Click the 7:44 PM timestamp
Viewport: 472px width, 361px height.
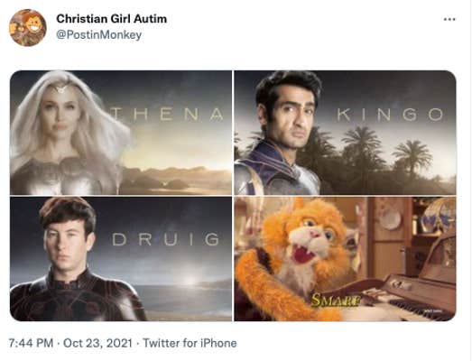pyautogui.click(x=31, y=343)
